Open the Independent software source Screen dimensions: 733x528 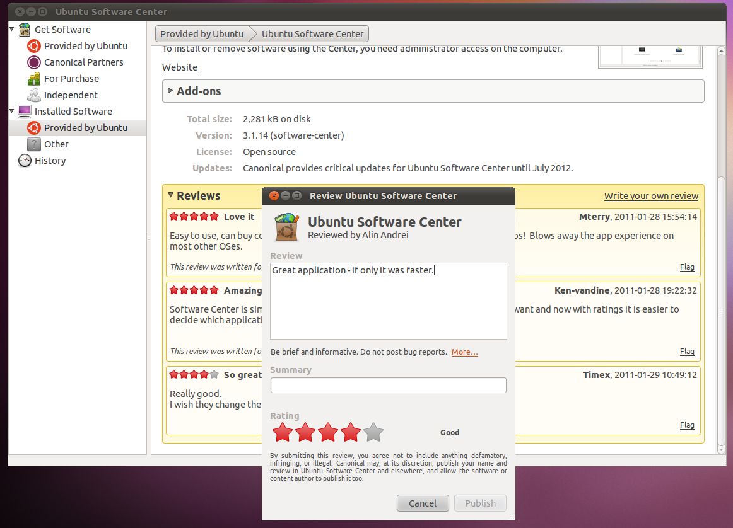coord(71,95)
